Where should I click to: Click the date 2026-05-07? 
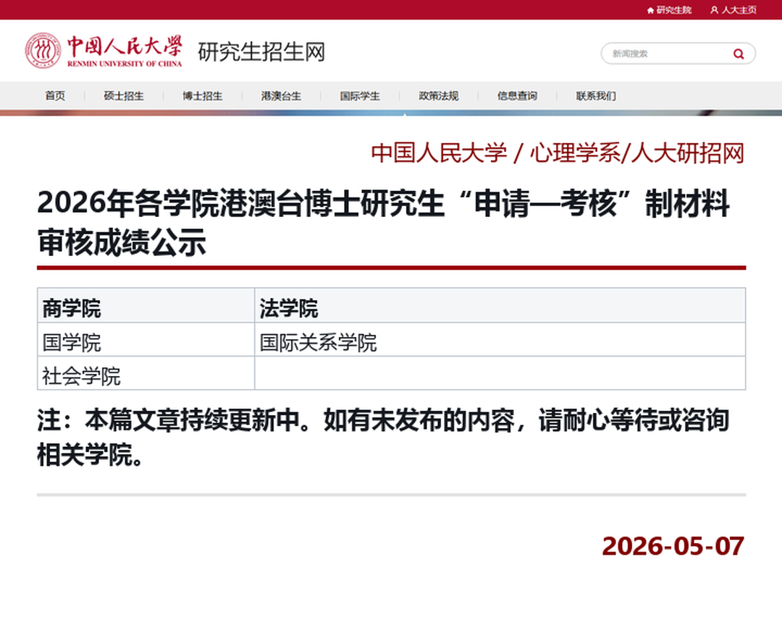coord(673,546)
